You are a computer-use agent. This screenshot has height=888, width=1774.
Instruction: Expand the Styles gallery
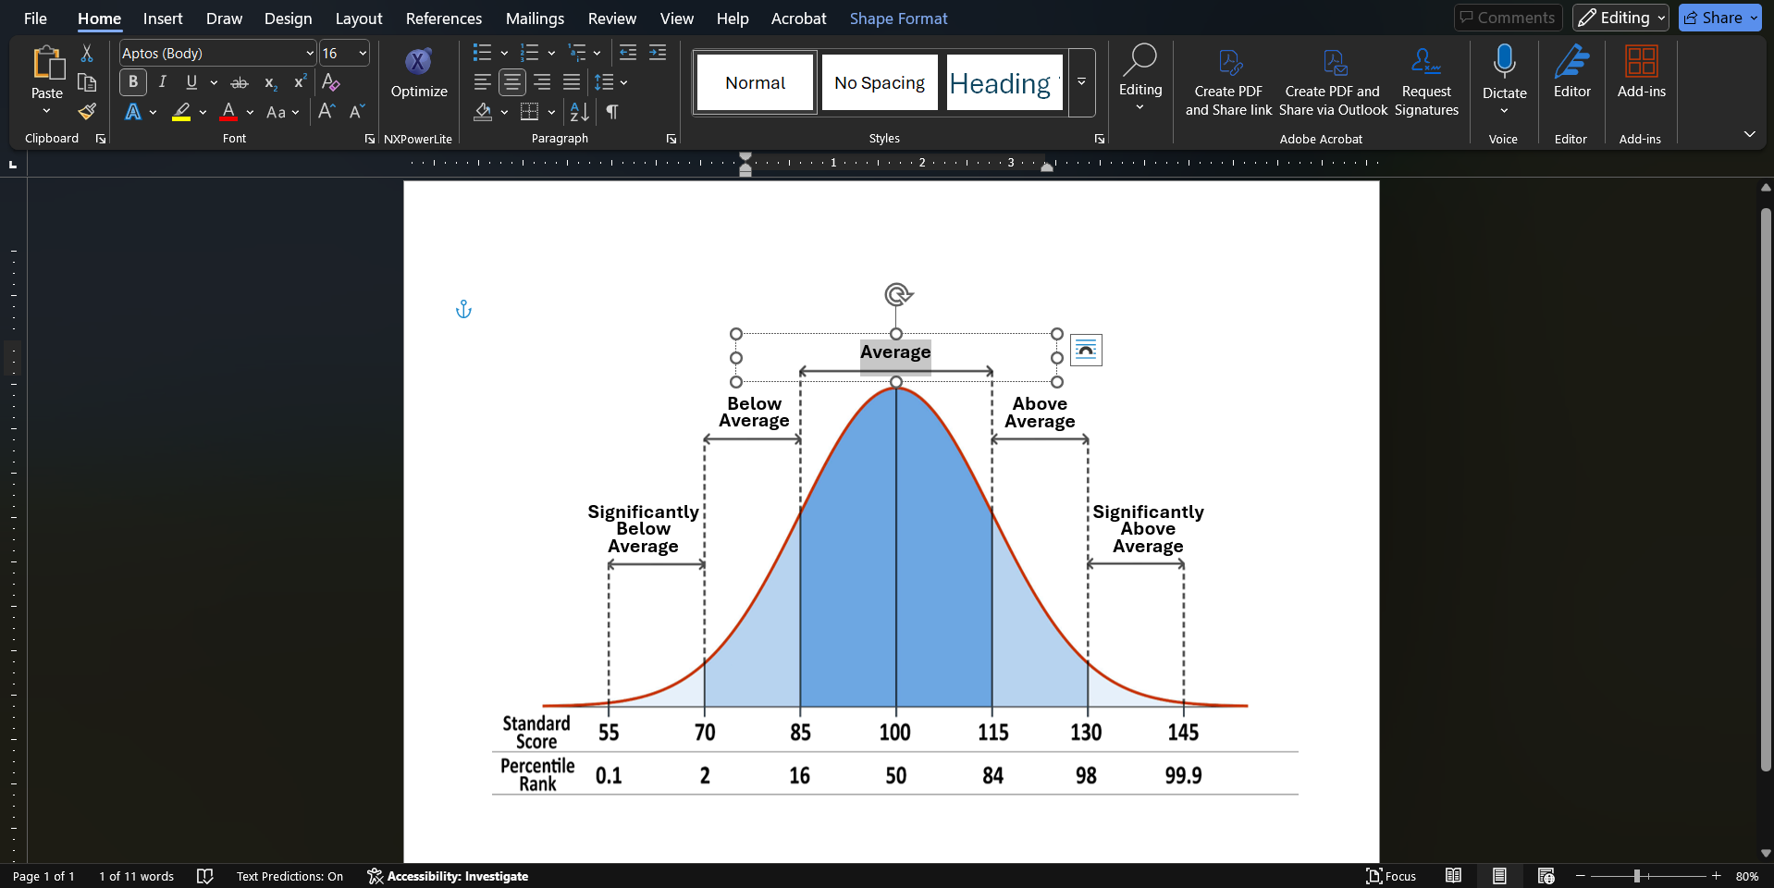(x=1081, y=82)
